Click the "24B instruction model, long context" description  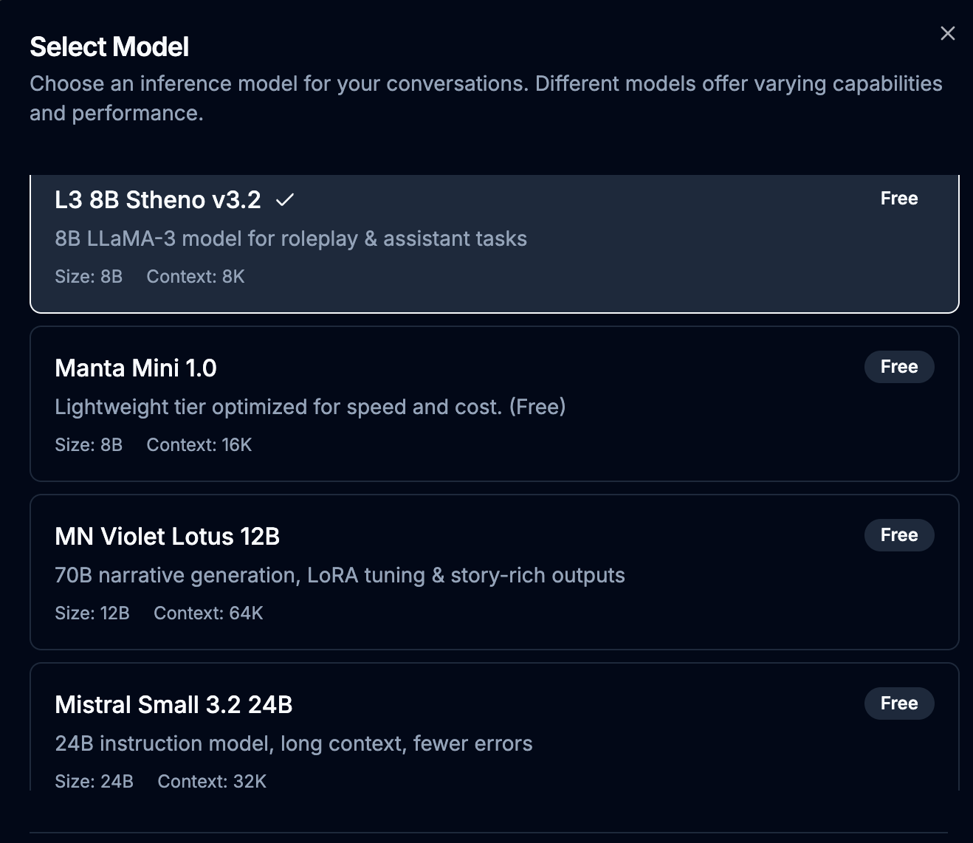coord(294,743)
